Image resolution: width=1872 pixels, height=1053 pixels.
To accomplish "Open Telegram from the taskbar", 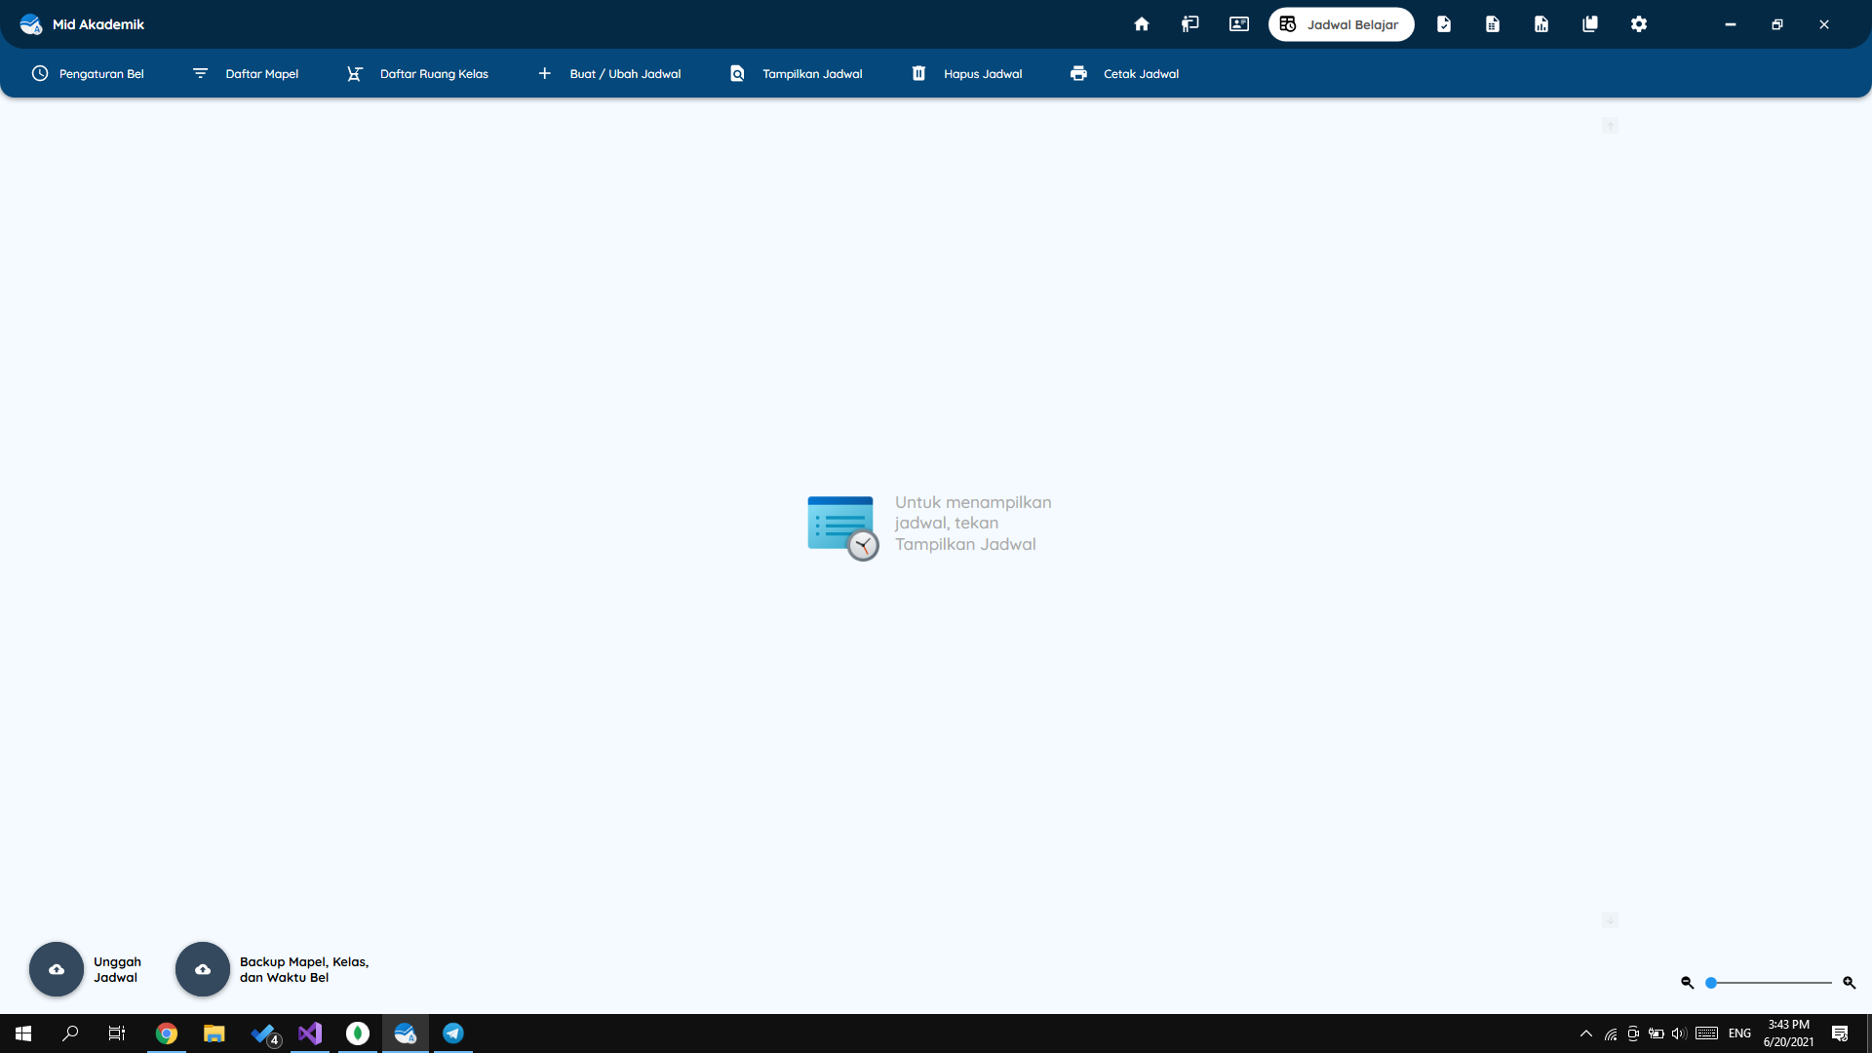I will tap(453, 1033).
